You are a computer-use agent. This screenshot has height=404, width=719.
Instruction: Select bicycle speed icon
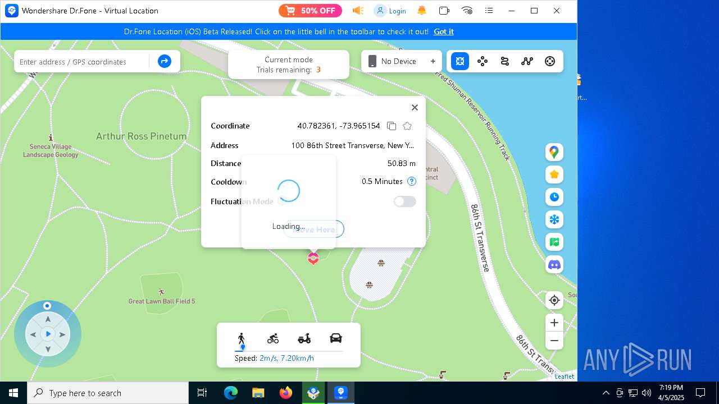tap(273, 338)
